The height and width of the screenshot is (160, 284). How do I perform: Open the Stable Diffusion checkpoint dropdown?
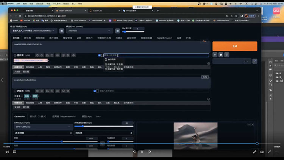(35, 30)
